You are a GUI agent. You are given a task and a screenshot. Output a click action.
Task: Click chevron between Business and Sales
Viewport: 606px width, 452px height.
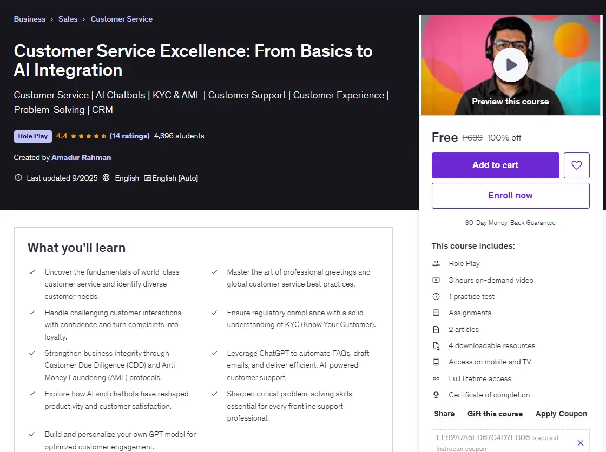(x=52, y=19)
